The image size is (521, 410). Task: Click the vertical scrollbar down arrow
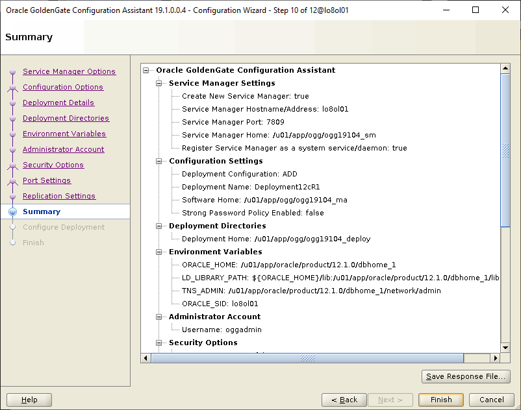coord(505,348)
